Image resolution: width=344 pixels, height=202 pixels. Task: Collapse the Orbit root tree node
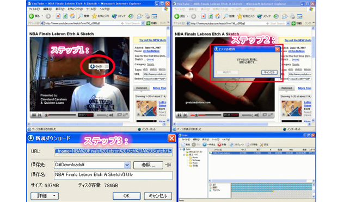click(181, 149)
